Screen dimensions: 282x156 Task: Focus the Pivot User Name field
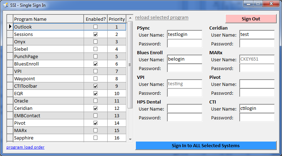click(x=257, y=84)
